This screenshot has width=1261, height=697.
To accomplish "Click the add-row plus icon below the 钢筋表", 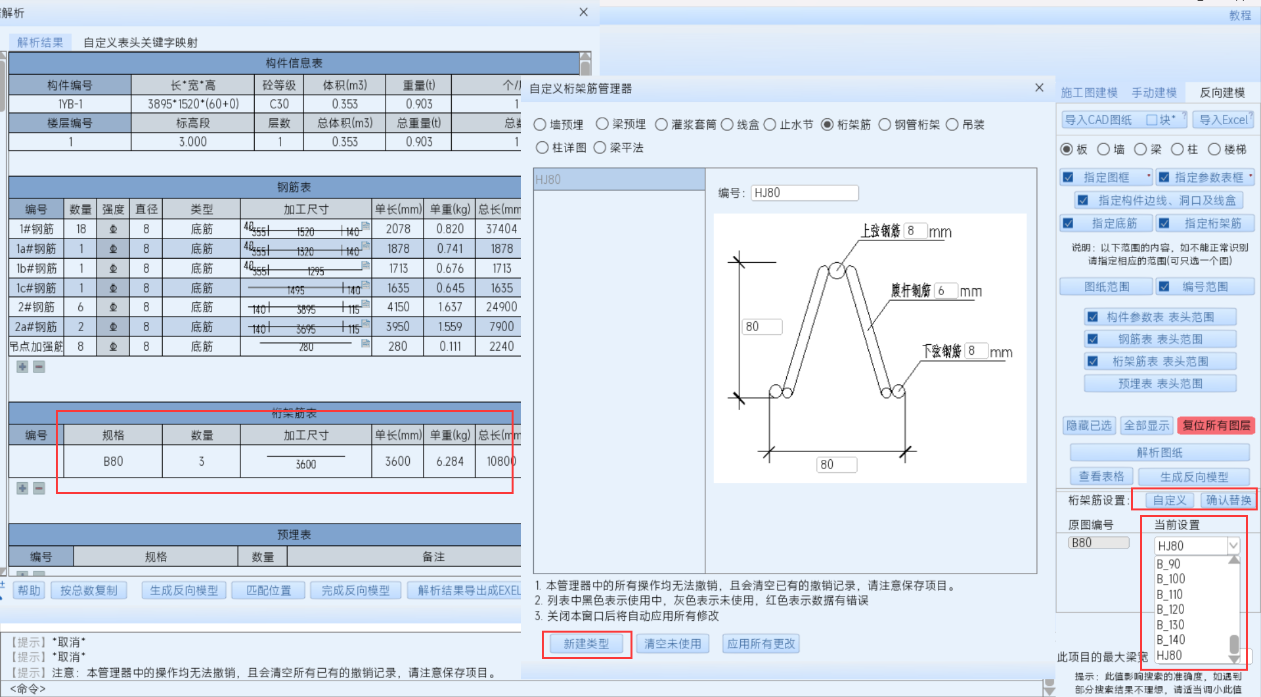I will tap(22, 367).
